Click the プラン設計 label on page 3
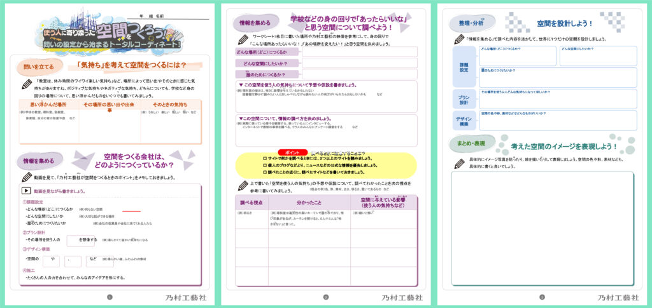The height and width of the screenshot is (308, 652). (x=464, y=99)
